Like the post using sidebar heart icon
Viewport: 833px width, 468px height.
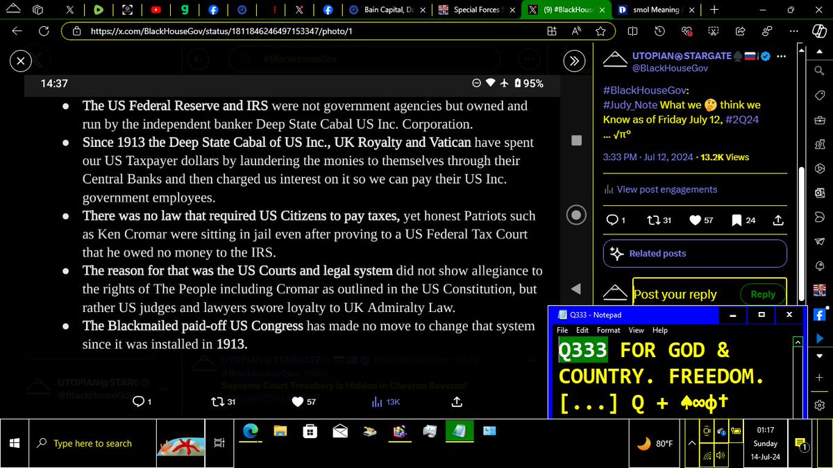[696, 220]
